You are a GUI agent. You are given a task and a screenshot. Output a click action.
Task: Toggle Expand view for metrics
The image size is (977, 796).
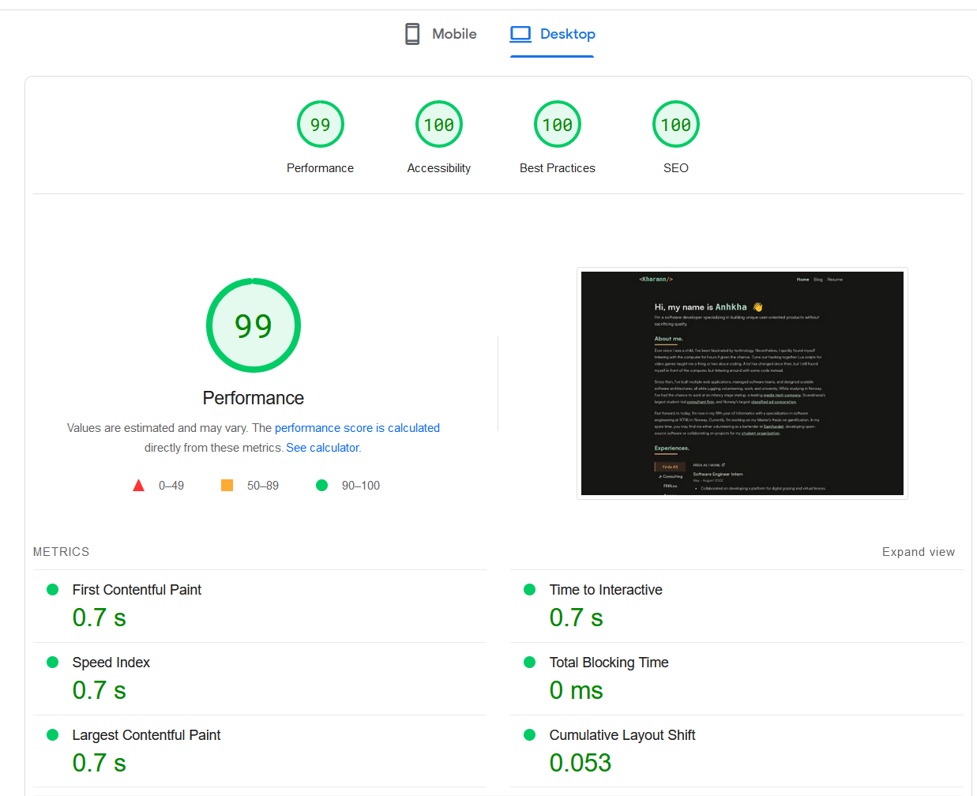click(x=918, y=551)
